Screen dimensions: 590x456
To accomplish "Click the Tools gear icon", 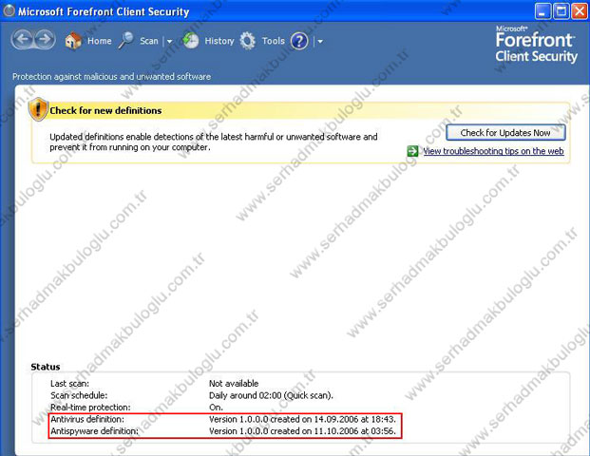I will (x=248, y=41).
